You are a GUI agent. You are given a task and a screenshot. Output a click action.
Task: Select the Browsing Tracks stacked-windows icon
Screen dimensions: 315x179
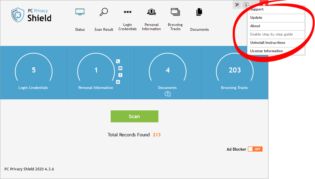pyautogui.click(x=175, y=12)
